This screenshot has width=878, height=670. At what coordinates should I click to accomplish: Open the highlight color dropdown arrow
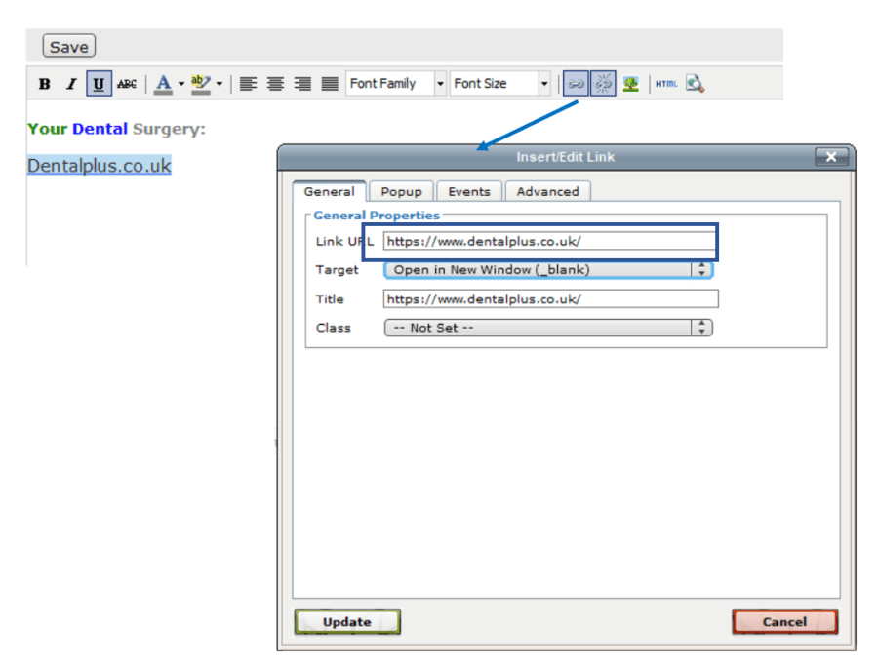[x=219, y=84]
